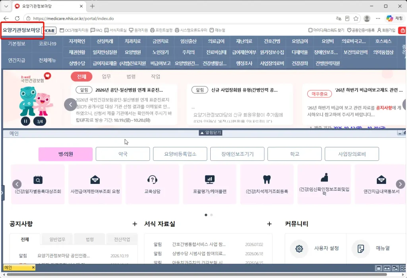The image size is (407, 278).
Task: Select the 작업 notice filter
Action: (x=155, y=77)
